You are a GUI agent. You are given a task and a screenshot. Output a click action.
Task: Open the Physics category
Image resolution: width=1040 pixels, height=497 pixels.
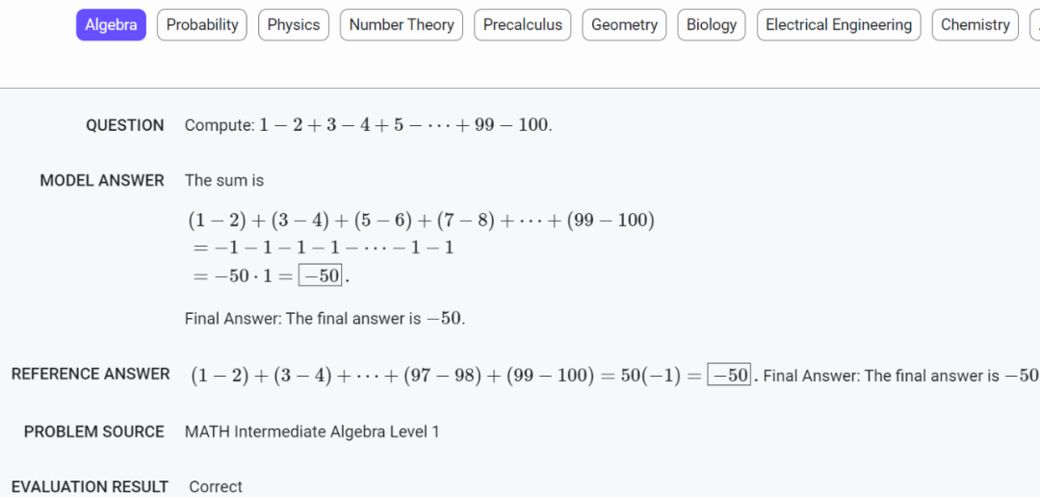(293, 25)
